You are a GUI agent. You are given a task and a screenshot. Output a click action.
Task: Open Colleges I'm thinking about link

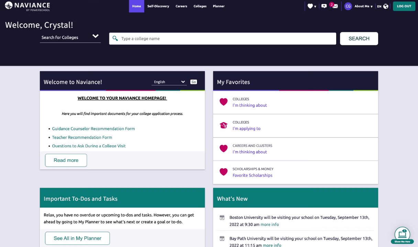tap(250, 105)
